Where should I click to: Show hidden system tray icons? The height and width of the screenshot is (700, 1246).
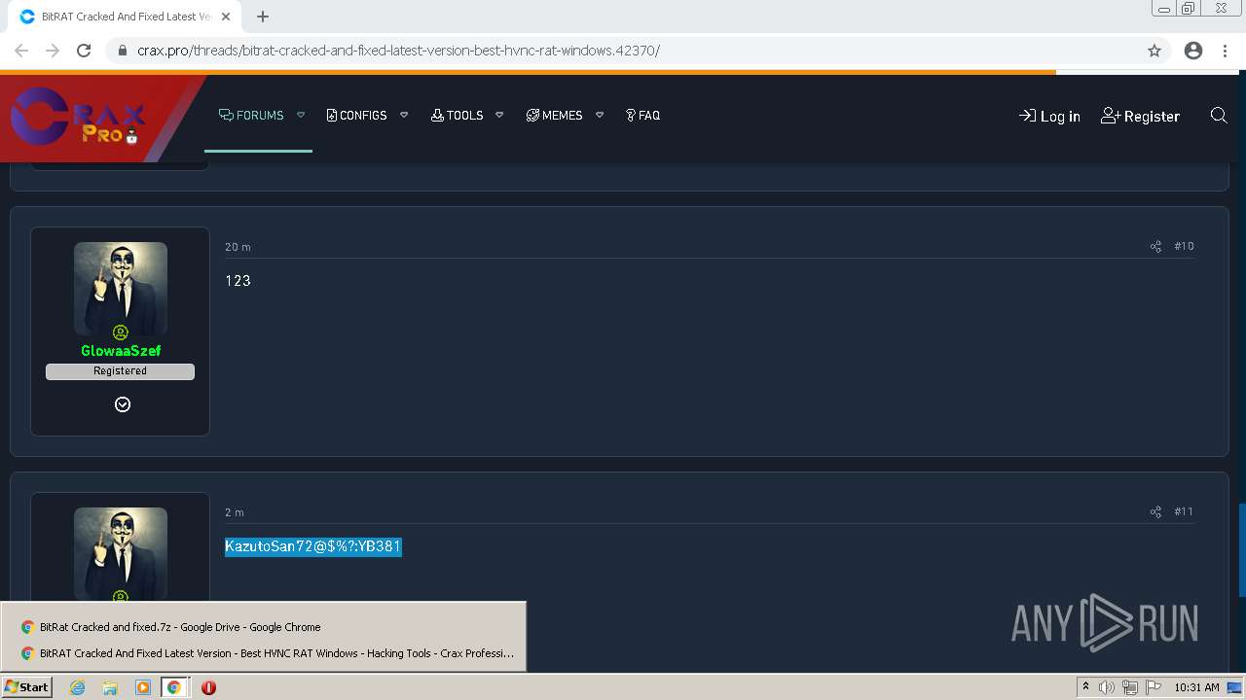(1085, 686)
